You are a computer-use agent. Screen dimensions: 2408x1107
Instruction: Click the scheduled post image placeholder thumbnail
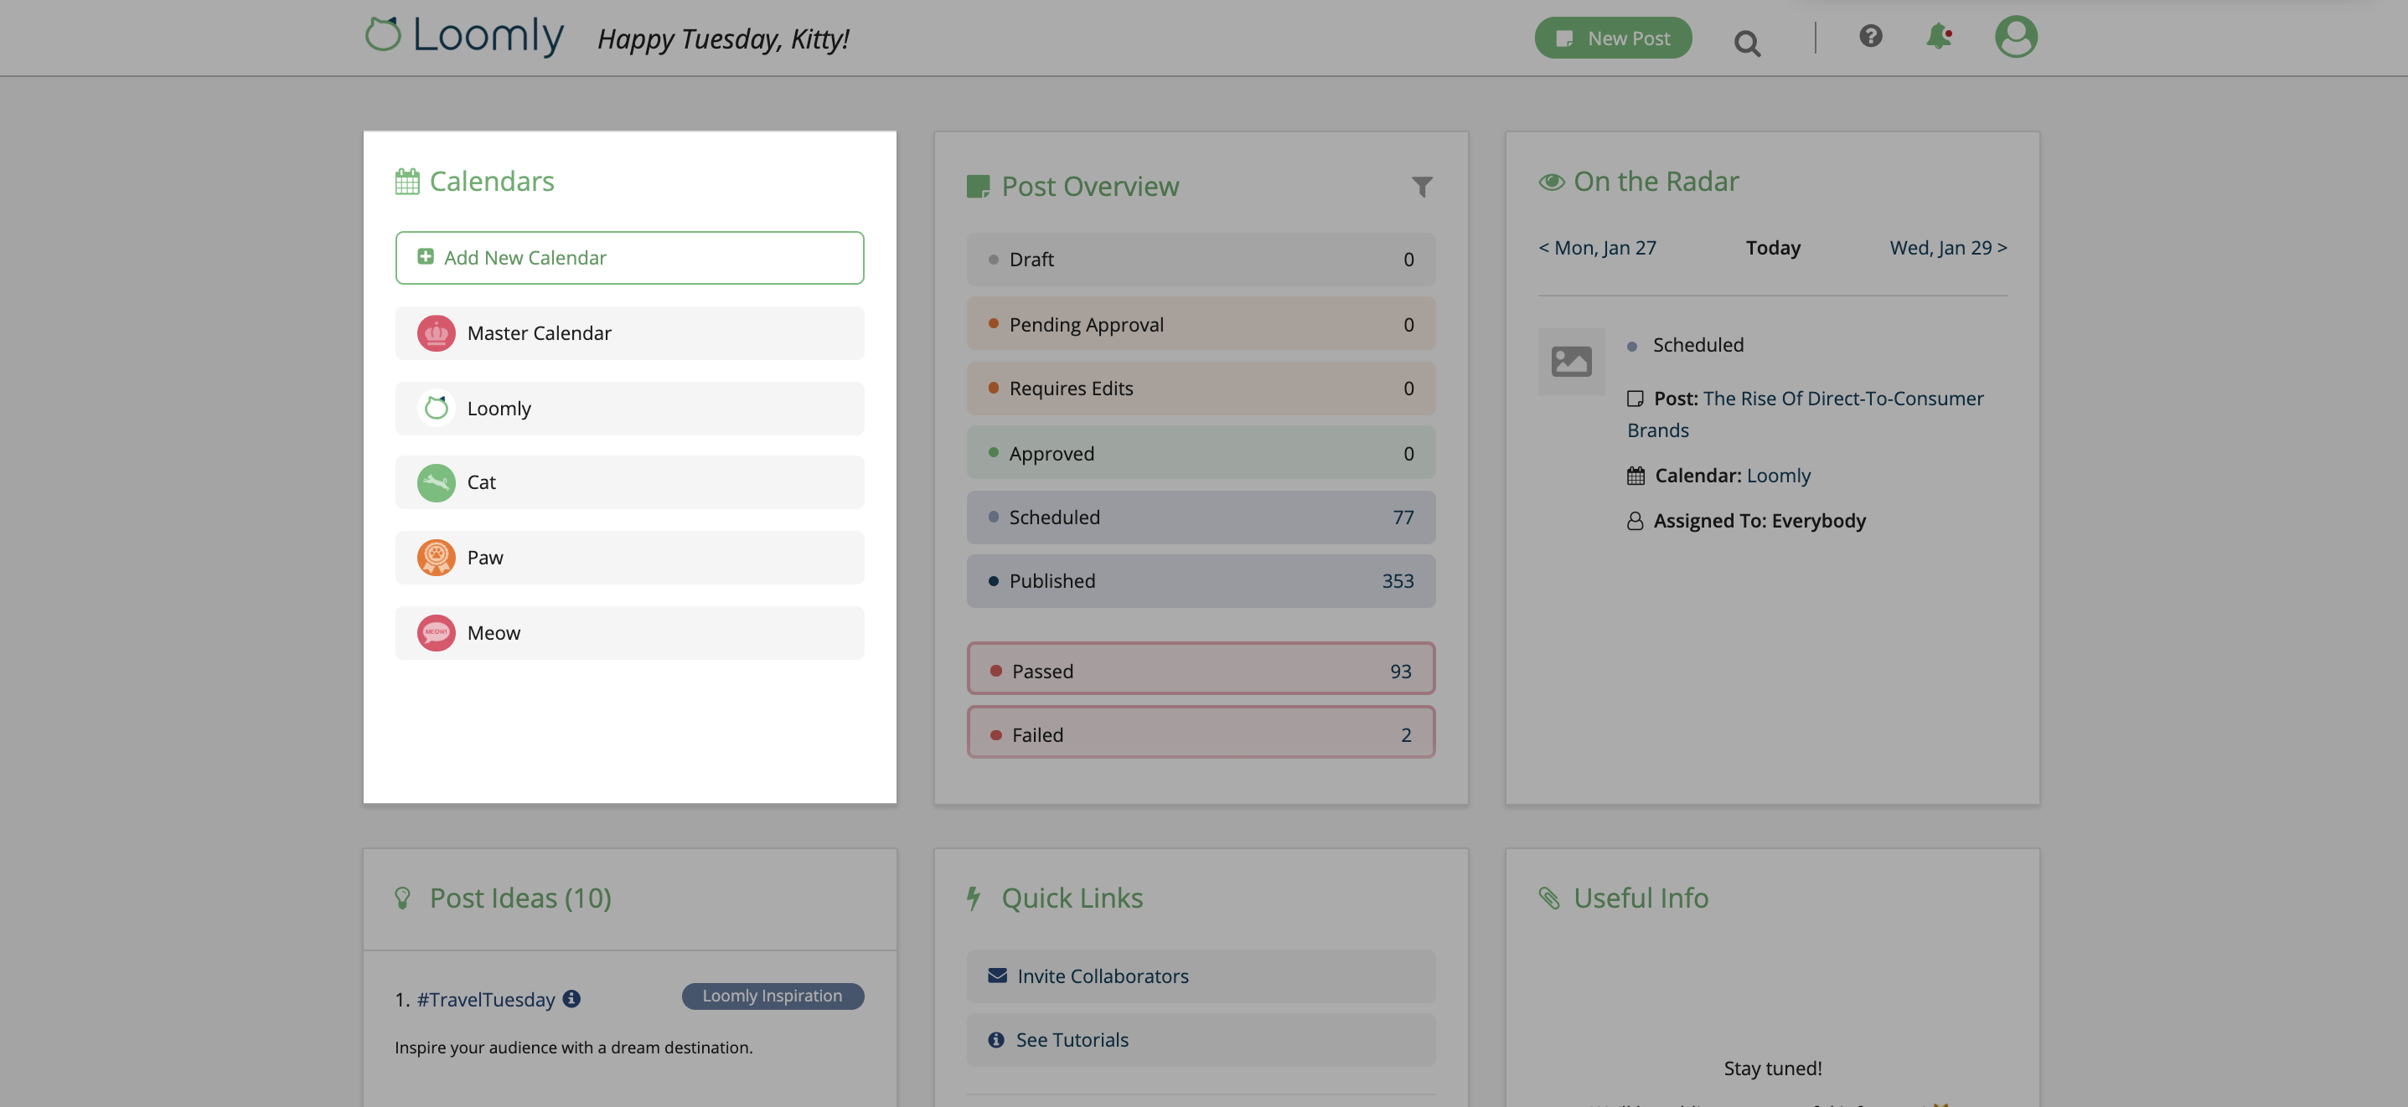click(1570, 362)
